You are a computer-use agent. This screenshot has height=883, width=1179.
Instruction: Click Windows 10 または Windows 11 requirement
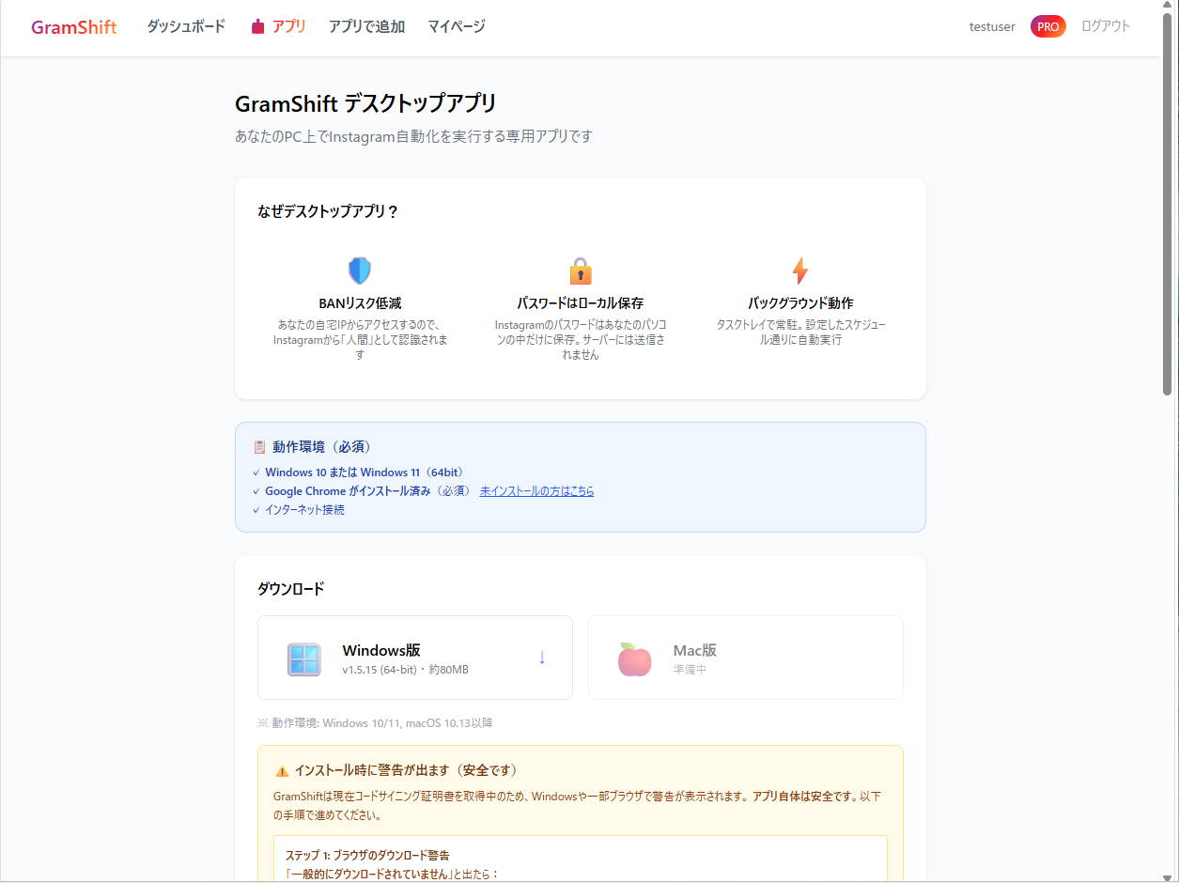365,472
